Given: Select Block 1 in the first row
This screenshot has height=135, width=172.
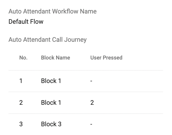Looking at the screenshot, I should 51,81.
